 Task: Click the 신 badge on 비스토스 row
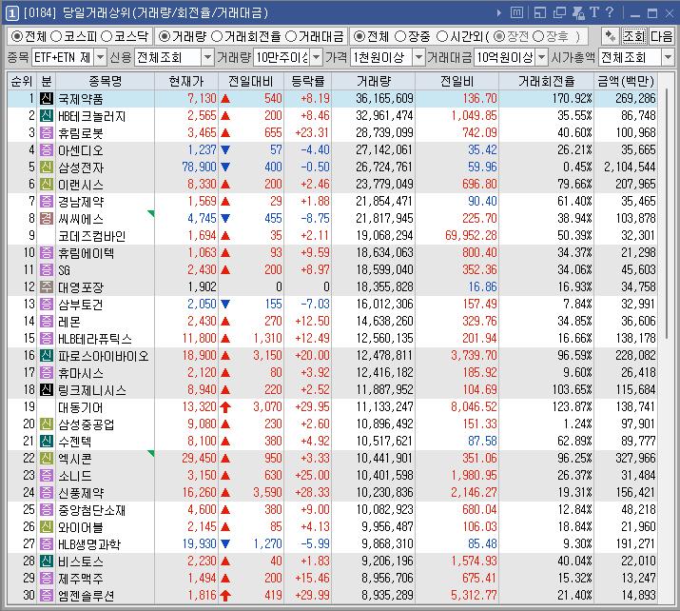click(47, 562)
